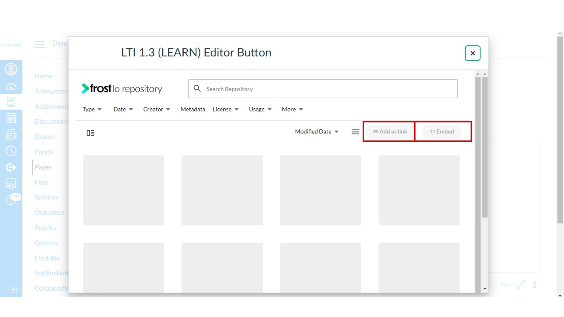
Task: Open Pages in course menu
Action: [43, 167]
